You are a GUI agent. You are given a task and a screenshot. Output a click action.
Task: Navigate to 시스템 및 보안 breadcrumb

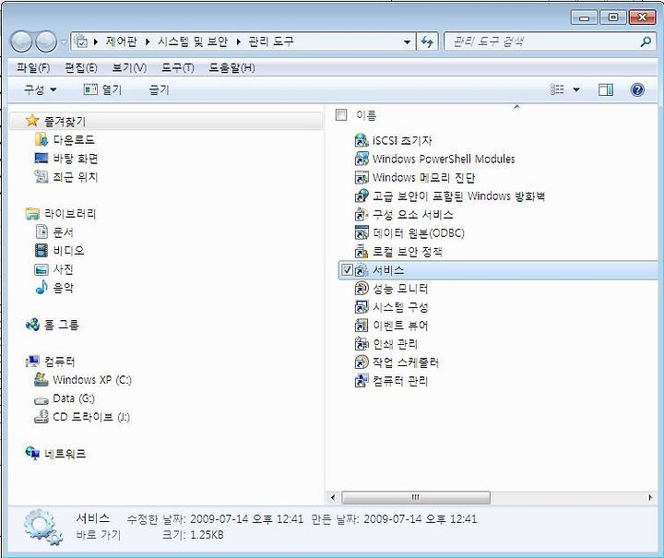pyautogui.click(x=193, y=42)
